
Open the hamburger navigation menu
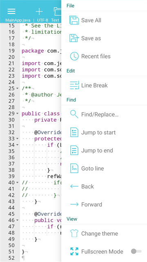[11, 11]
